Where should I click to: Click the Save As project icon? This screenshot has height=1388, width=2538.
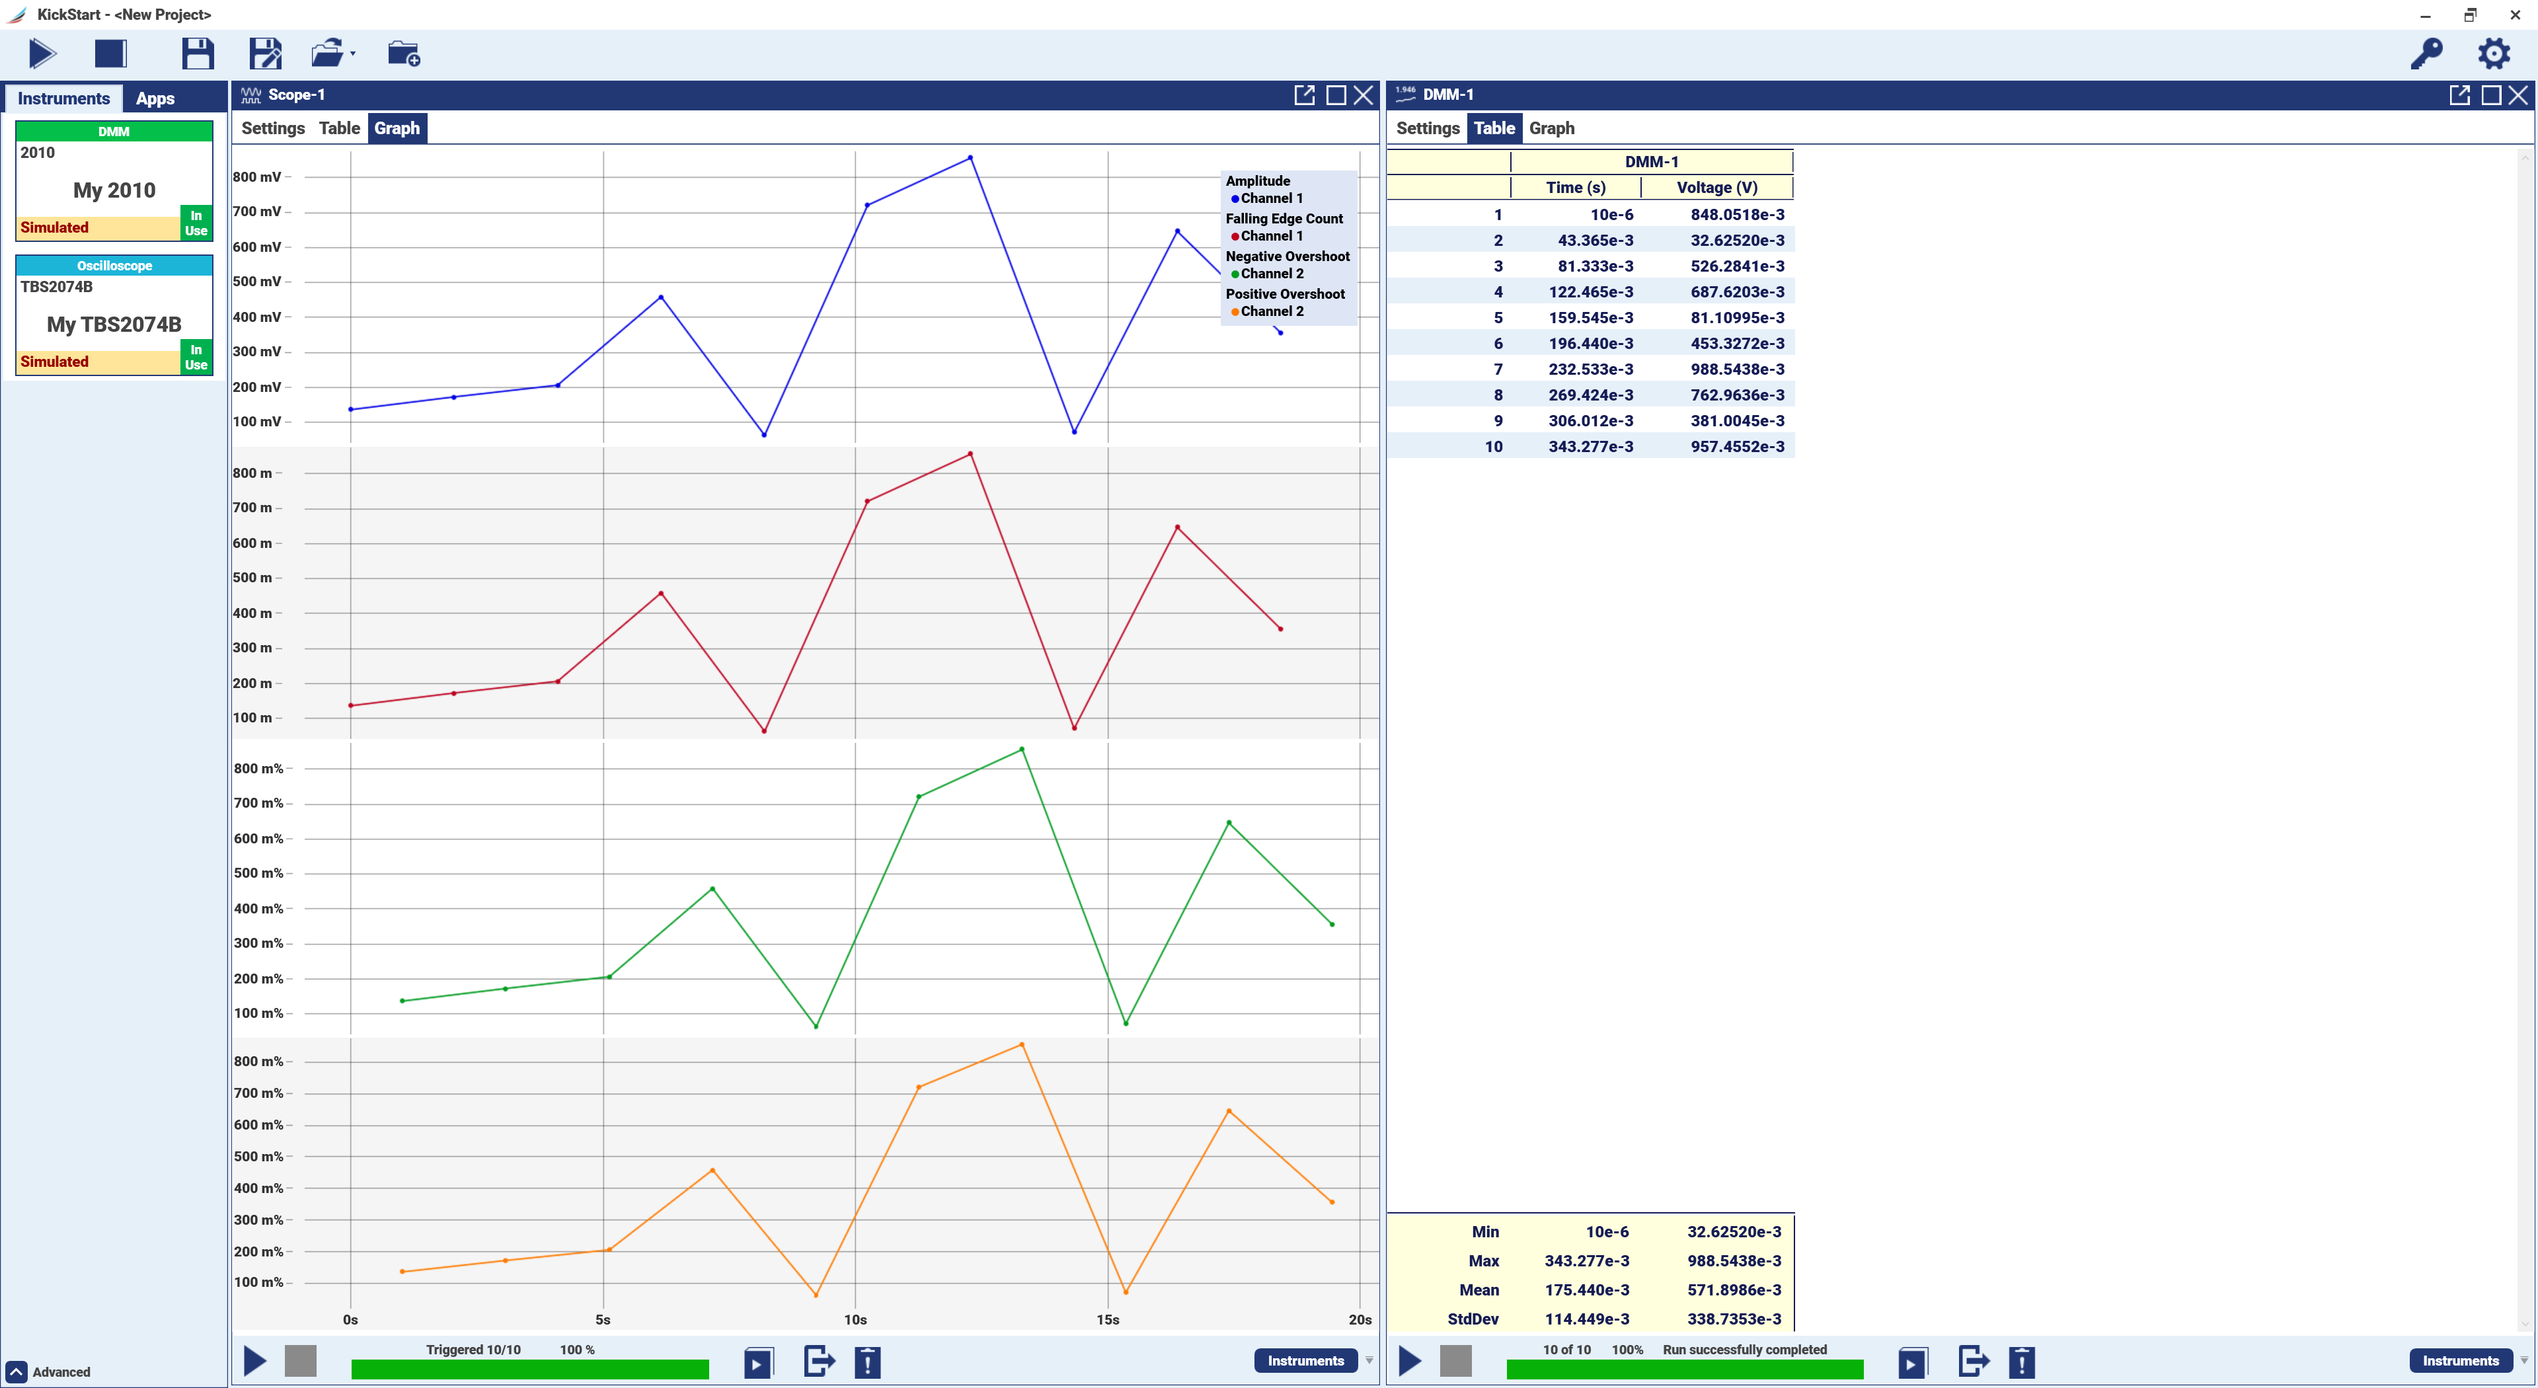pyautogui.click(x=264, y=53)
